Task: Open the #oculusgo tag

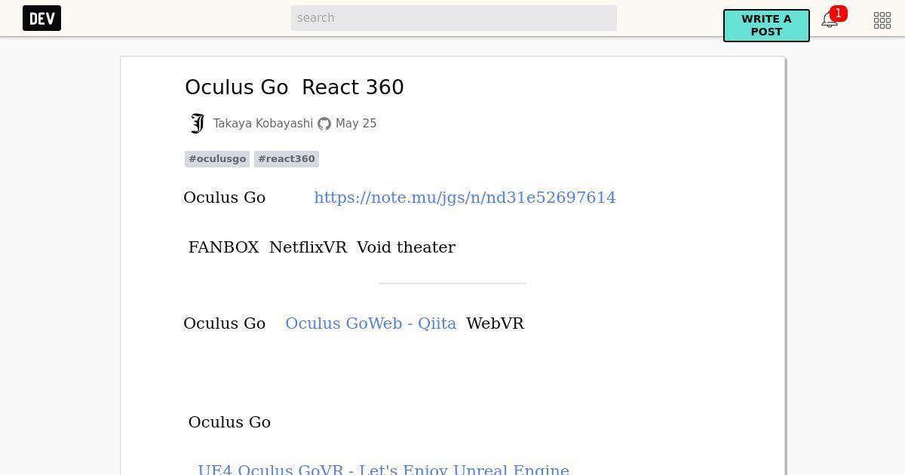Action: 218,159
